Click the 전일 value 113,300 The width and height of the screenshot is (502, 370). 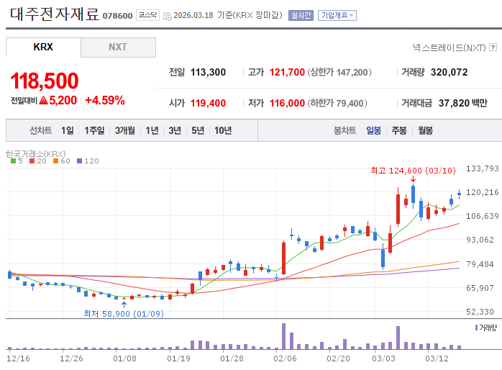pos(208,73)
